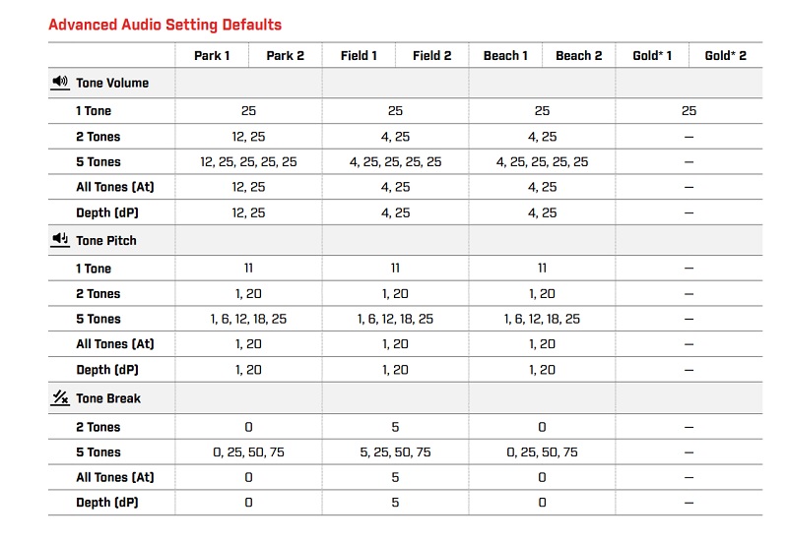Image resolution: width=788 pixels, height=541 pixels.
Task: Click Depth (dP) label under Tone Break
Action: click(108, 503)
